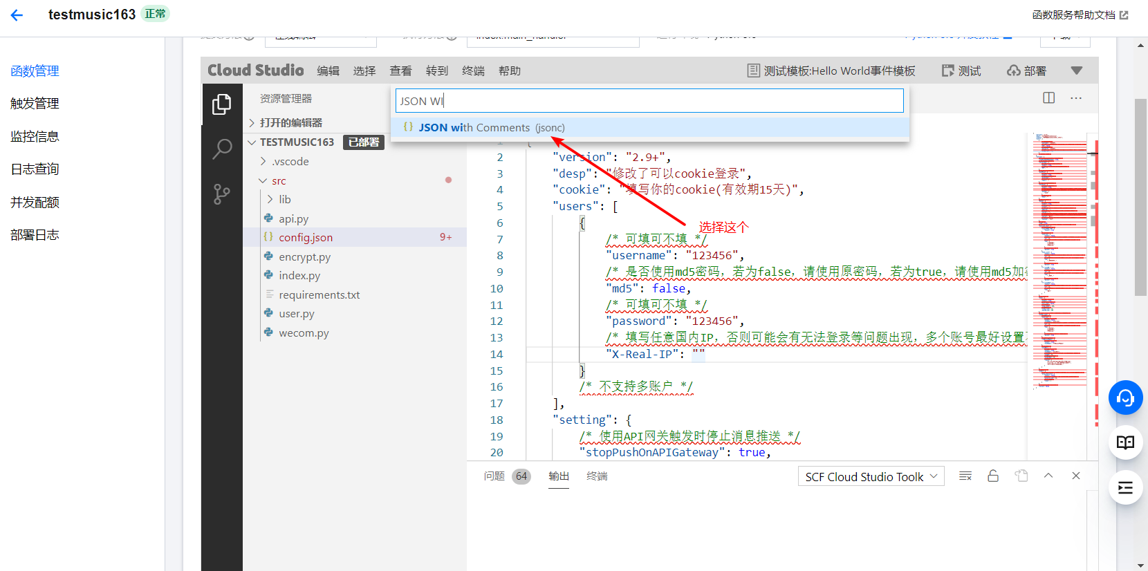Image resolution: width=1148 pixels, height=571 pixels.
Task: Toggle output scroll lock icon
Action: point(993,476)
